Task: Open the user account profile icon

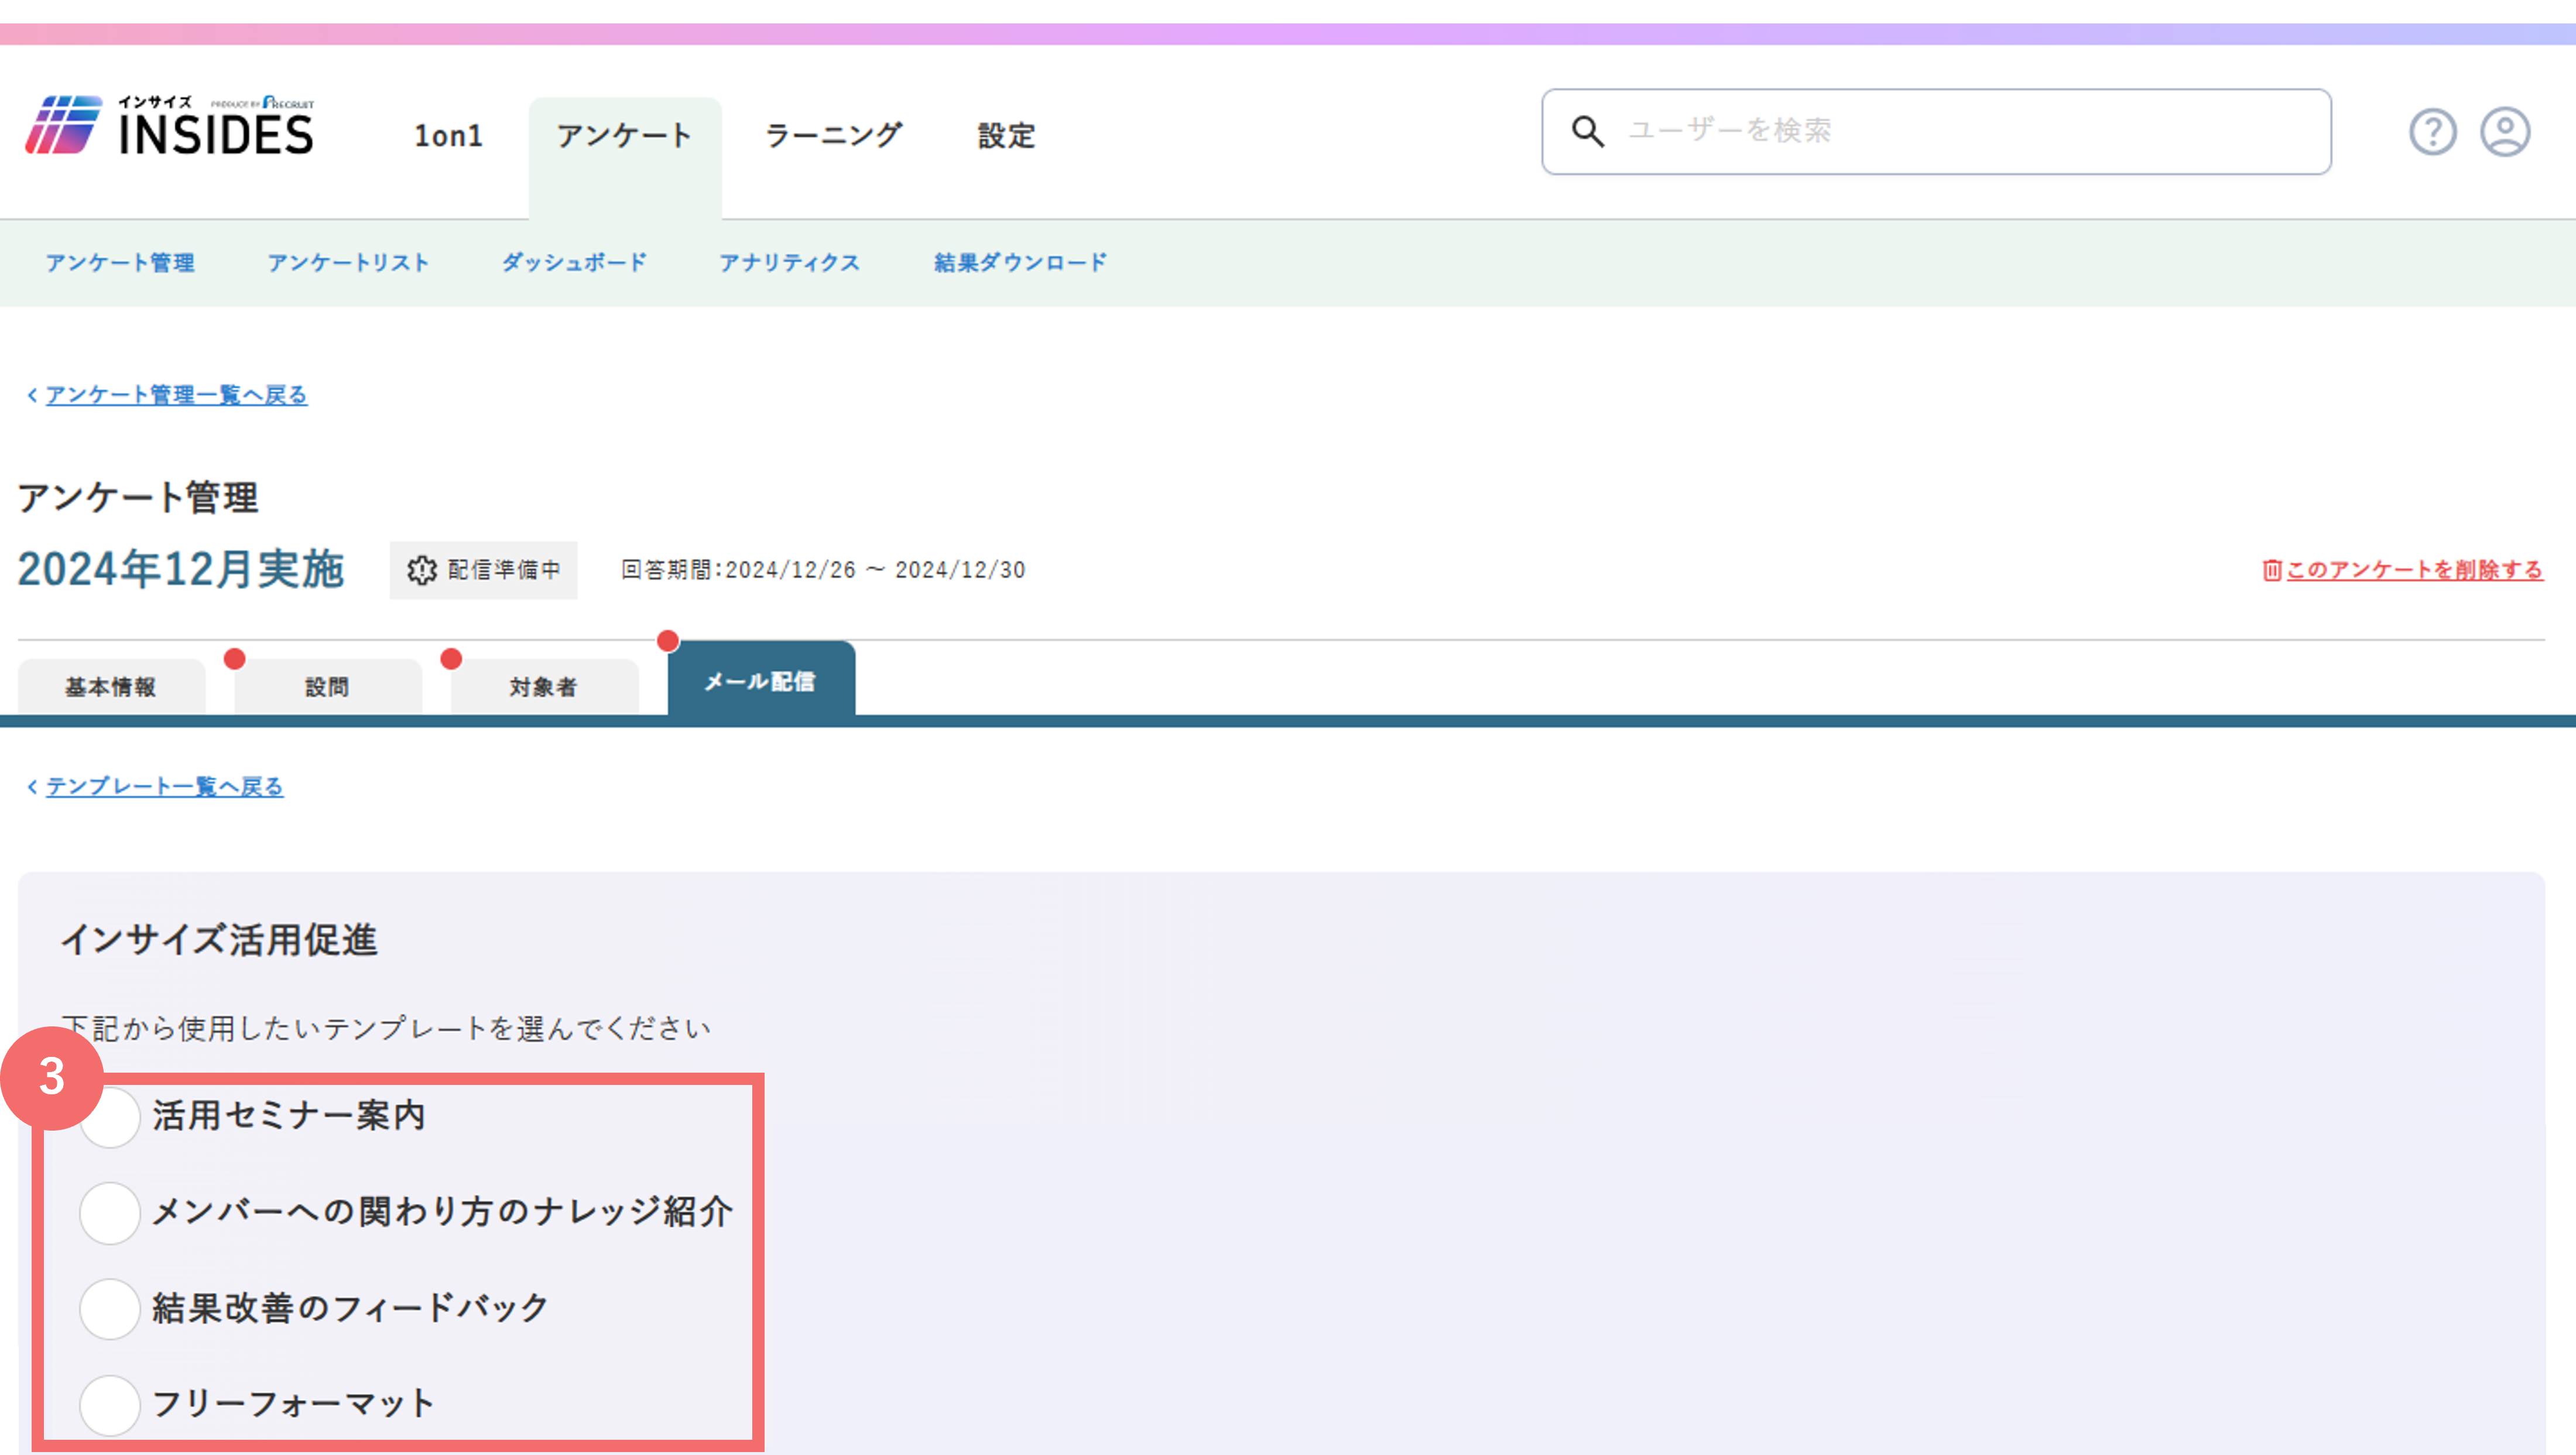Action: tap(2505, 132)
